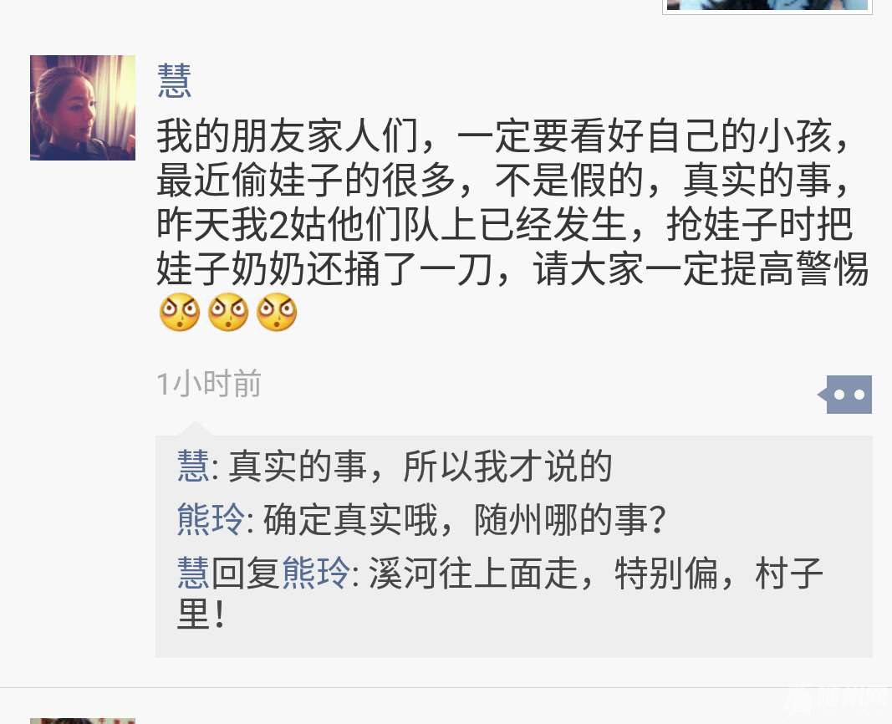Tap the middle angry-face emoji
This screenshot has width=892, height=724.
click(228, 312)
